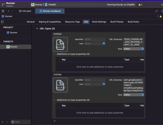163x125 pixels.
Task: Click the Runner master project title
Action: (10, 5)
